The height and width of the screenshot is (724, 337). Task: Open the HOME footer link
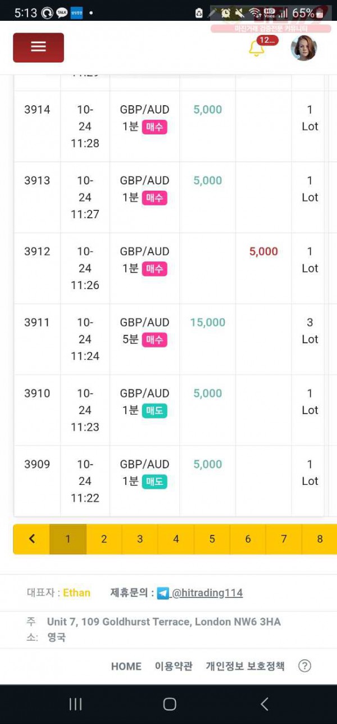click(x=126, y=666)
